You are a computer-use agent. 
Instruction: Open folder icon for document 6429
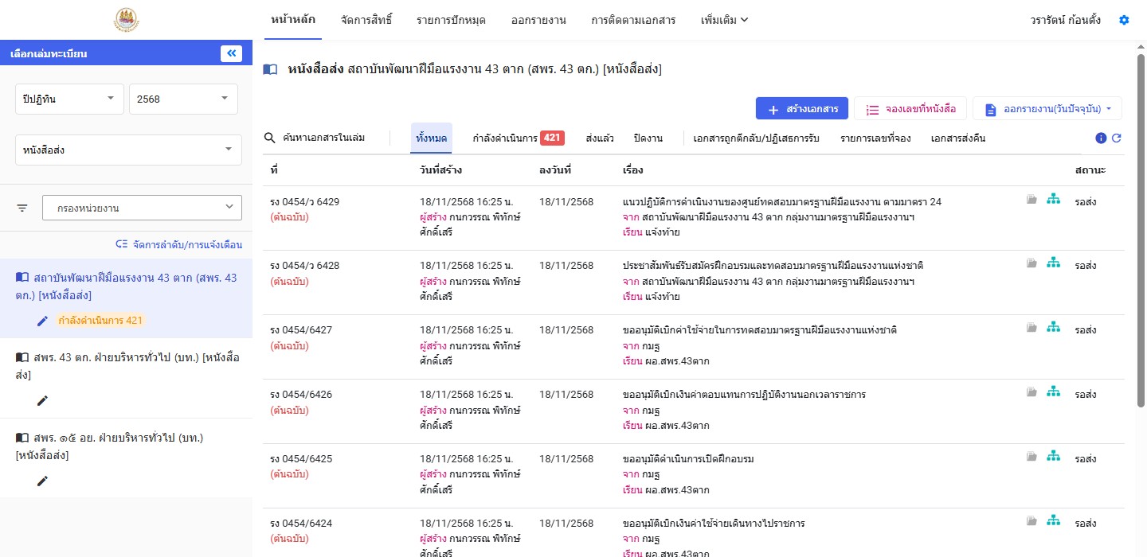[x=1032, y=200]
